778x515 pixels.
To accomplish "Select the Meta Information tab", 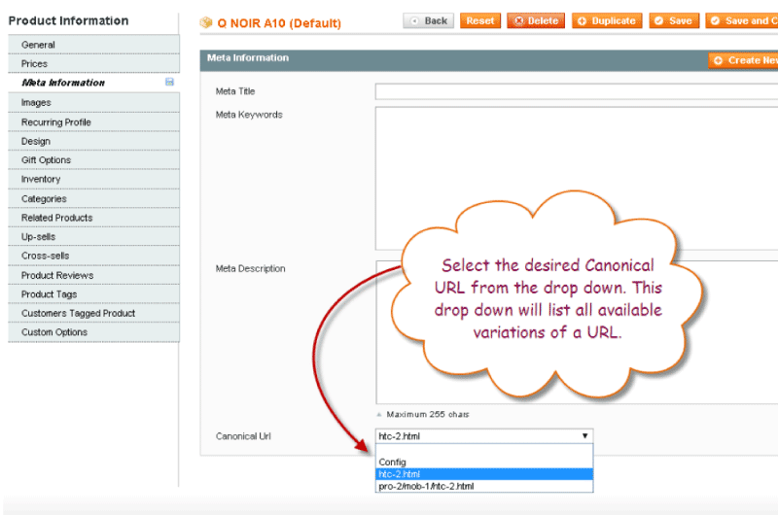I will [93, 83].
